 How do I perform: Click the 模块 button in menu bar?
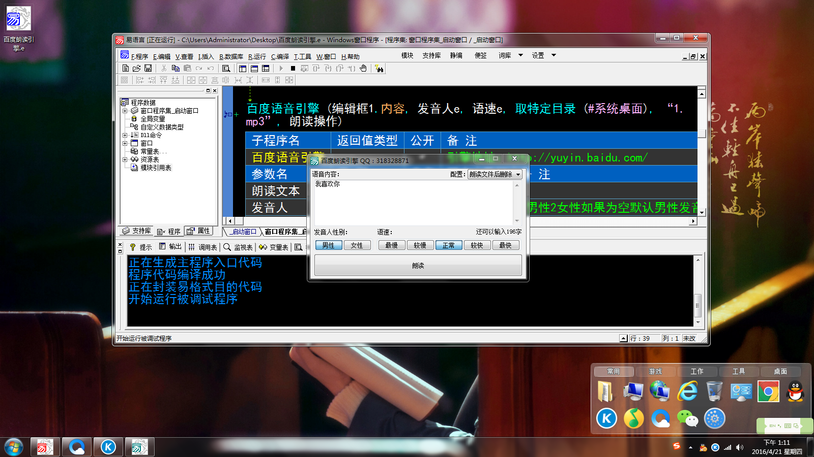[407, 55]
